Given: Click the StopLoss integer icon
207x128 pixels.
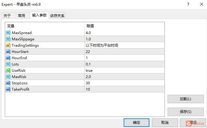Looking at the screenshot, I should coord(8,83).
